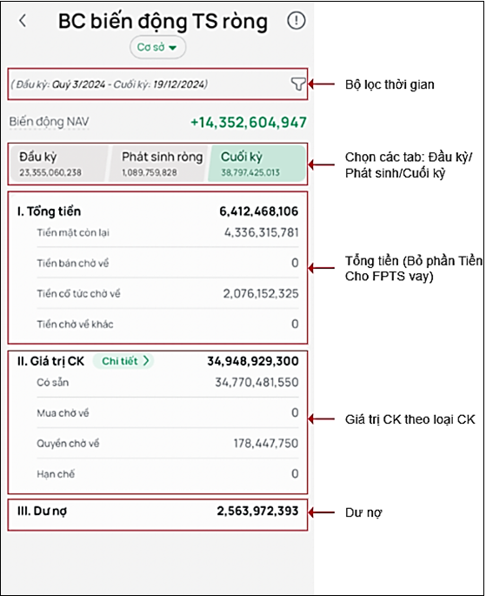
Task: Click the Chi tiết chevron arrow
Action: tap(146, 361)
